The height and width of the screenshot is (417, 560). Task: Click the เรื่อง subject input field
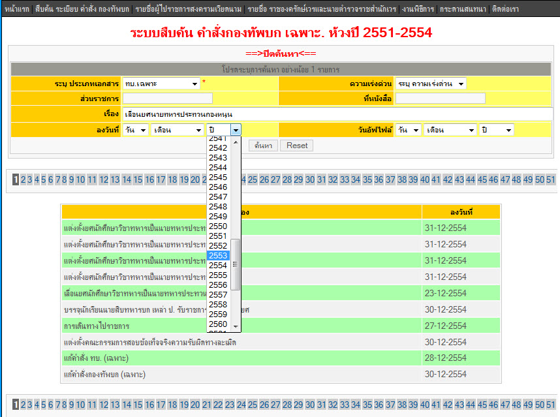coord(337,114)
